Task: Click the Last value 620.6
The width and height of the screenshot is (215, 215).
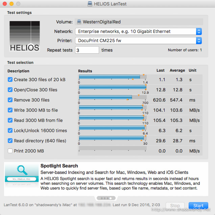Action: pos(159,100)
